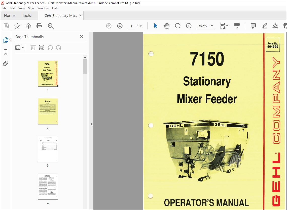
Task: Print the document with printer icon
Action: point(39,26)
